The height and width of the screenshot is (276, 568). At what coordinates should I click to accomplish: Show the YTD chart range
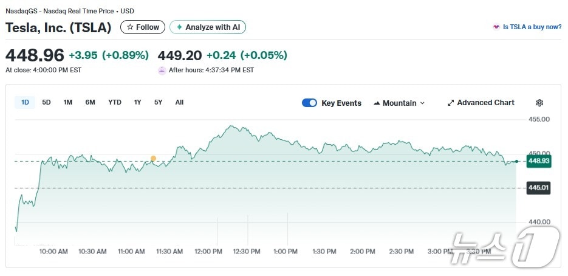click(x=115, y=103)
